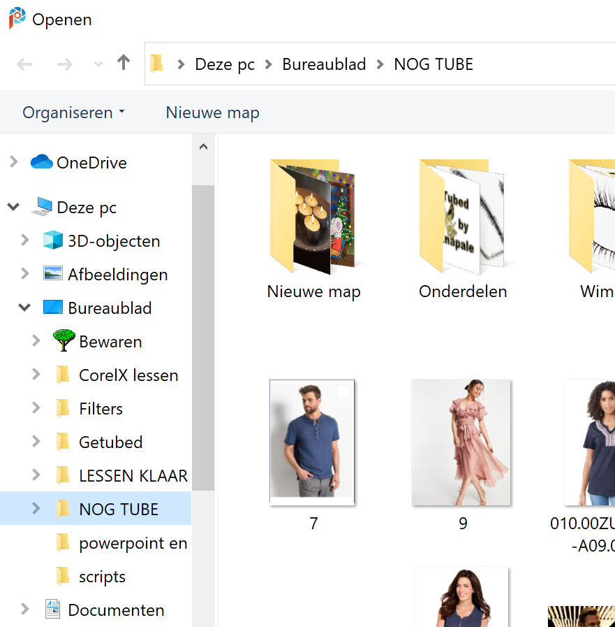Screen dimensions: 615x627
Task: Click the Afbeeldingen pictures icon
Action: coord(53,274)
